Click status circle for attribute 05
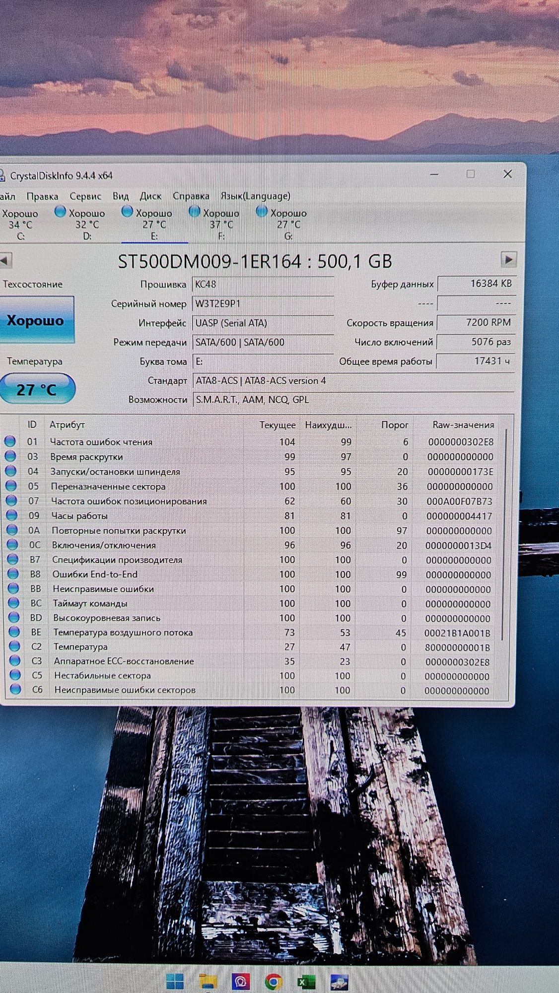Image resolution: width=559 pixels, height=993 pixels. tap(11, 486)
